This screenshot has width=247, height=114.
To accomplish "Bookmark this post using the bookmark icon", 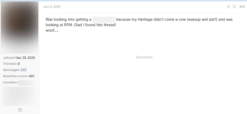I will click(x=234, y=7).
